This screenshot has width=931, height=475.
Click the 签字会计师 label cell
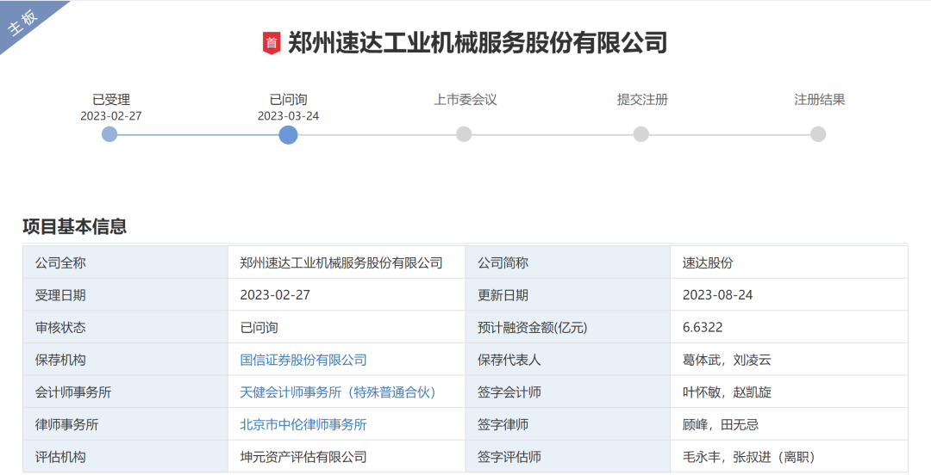(x=568, y=392)
